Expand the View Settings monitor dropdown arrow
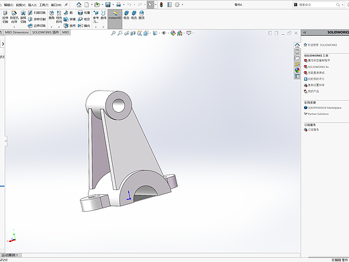 click(193, 33)
